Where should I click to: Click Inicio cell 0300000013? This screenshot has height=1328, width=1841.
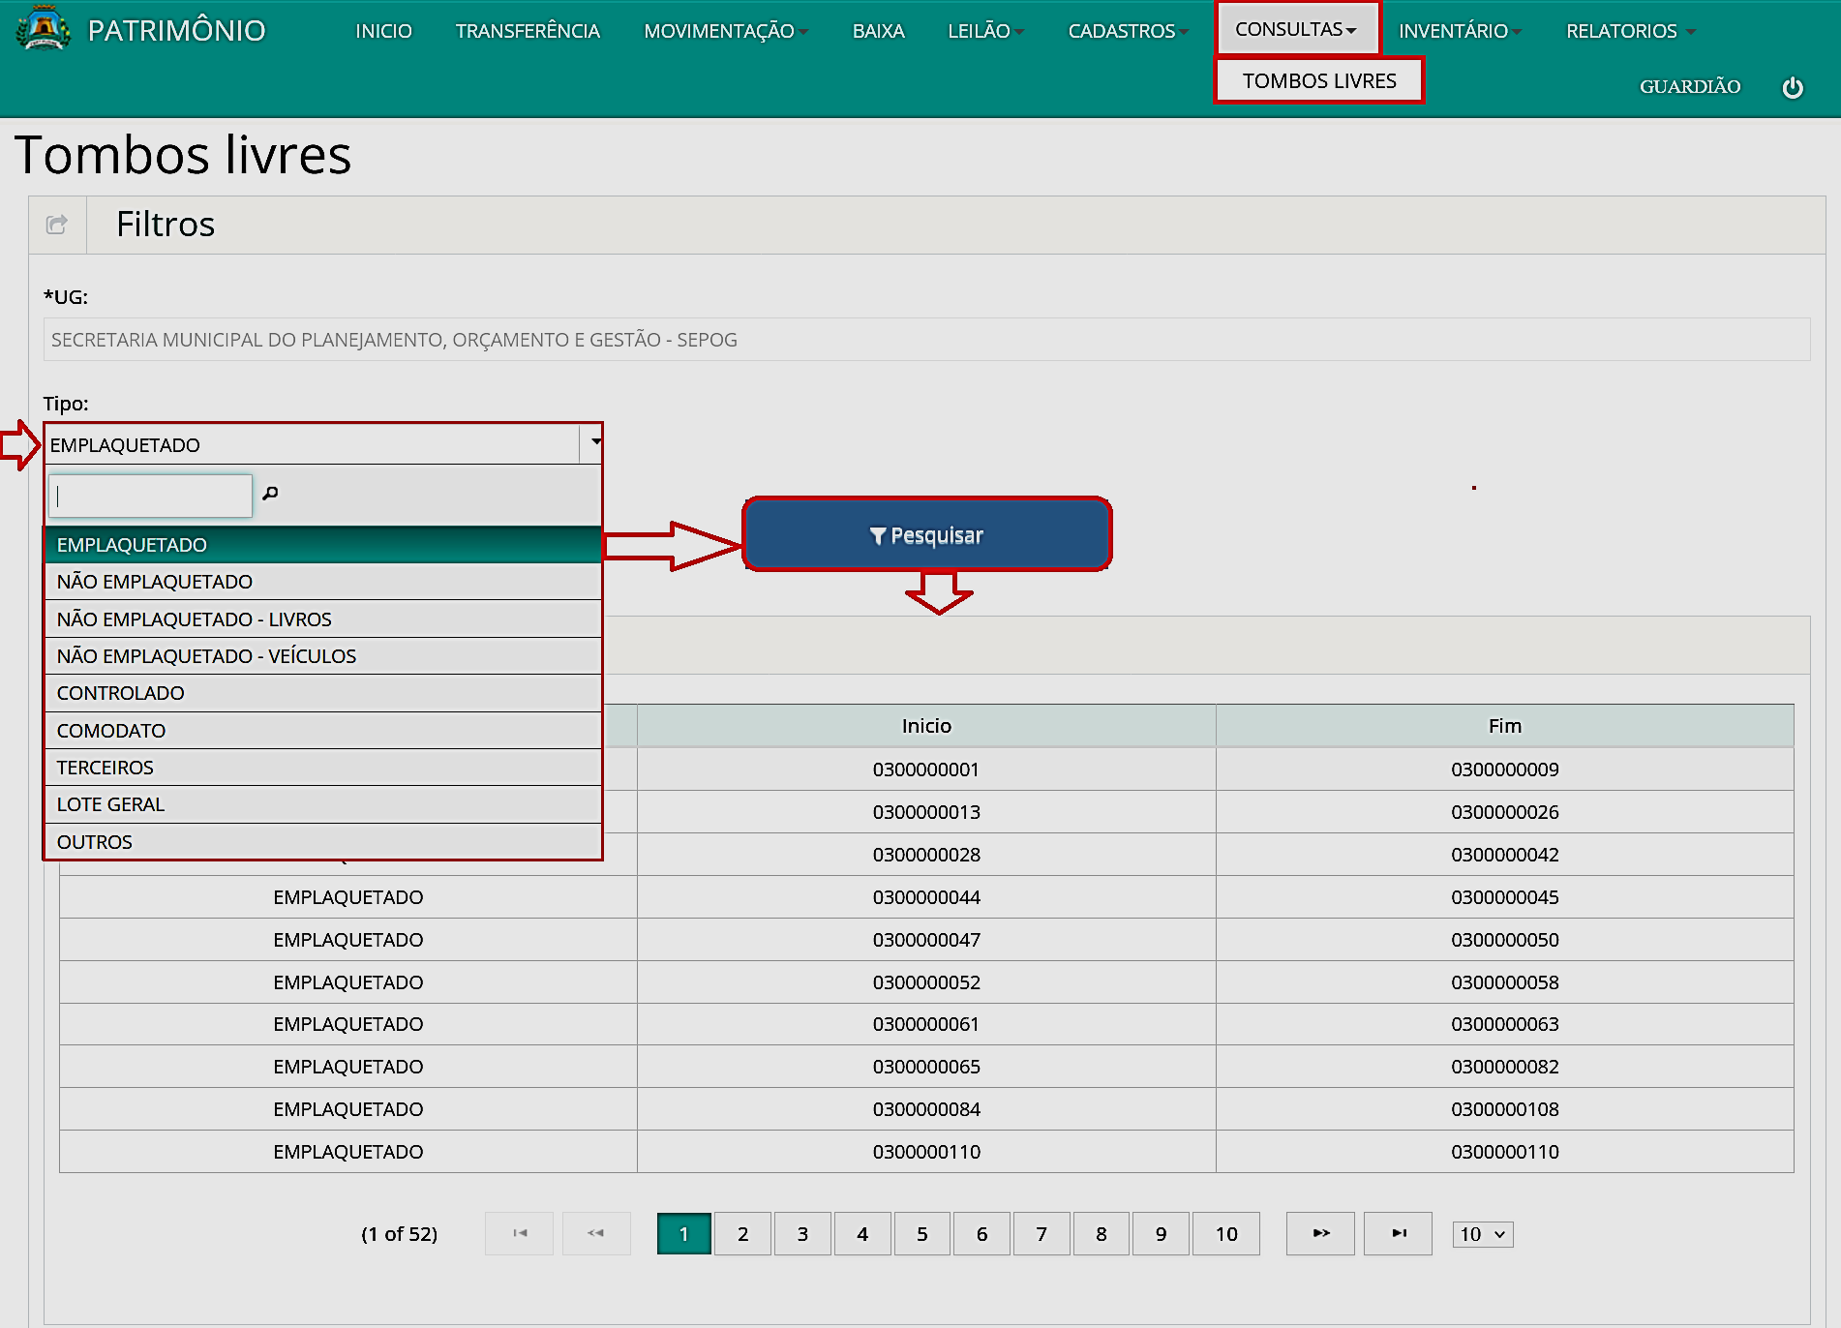pos(926,812)
